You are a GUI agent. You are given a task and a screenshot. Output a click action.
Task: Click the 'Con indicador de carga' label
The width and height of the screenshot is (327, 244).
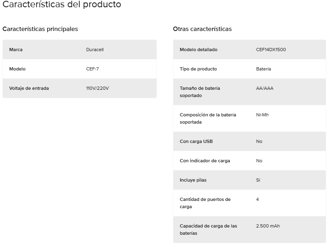pos(205,161)
